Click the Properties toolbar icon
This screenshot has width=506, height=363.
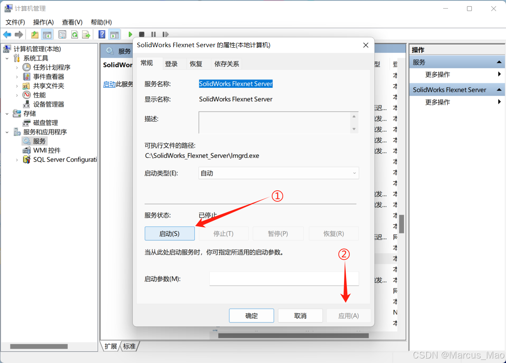pos(62,34)
